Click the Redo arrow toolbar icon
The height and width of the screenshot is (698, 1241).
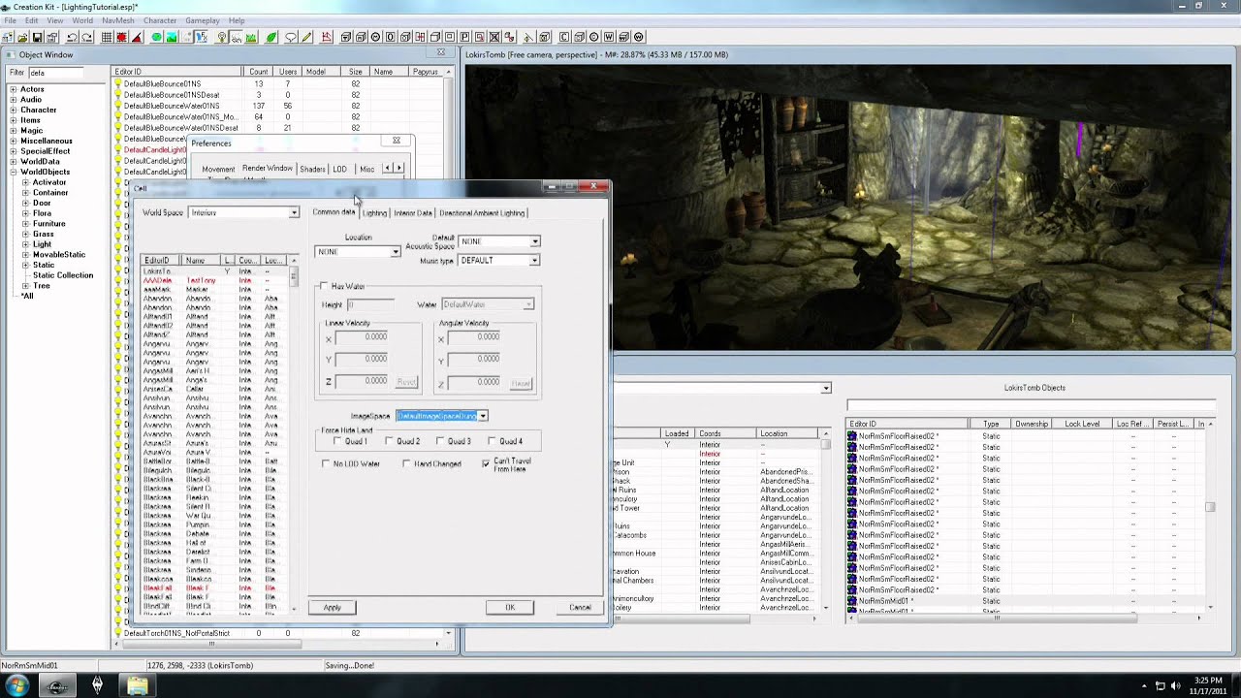tap(87, 37)
